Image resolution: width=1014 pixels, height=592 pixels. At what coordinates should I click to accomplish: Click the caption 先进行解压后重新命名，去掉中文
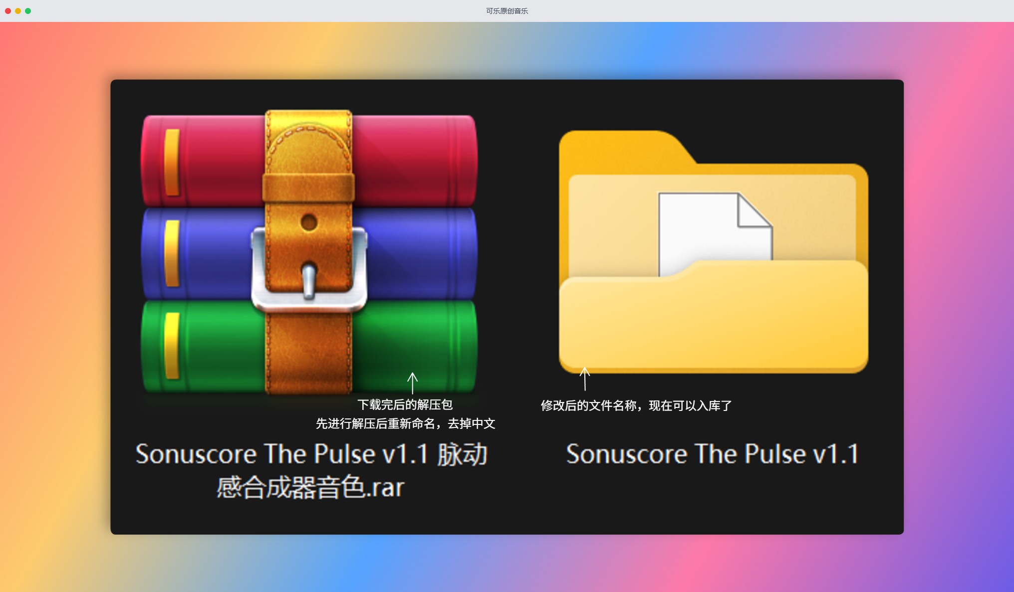click(405, 423)
